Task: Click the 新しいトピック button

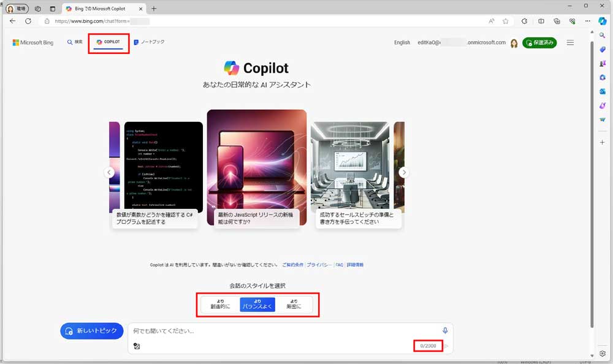Action: 91,330
